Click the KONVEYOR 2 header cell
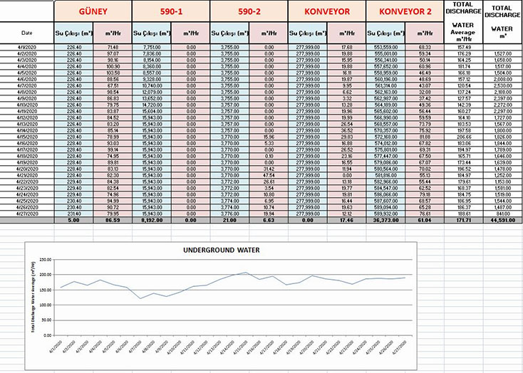 (405, 11)
